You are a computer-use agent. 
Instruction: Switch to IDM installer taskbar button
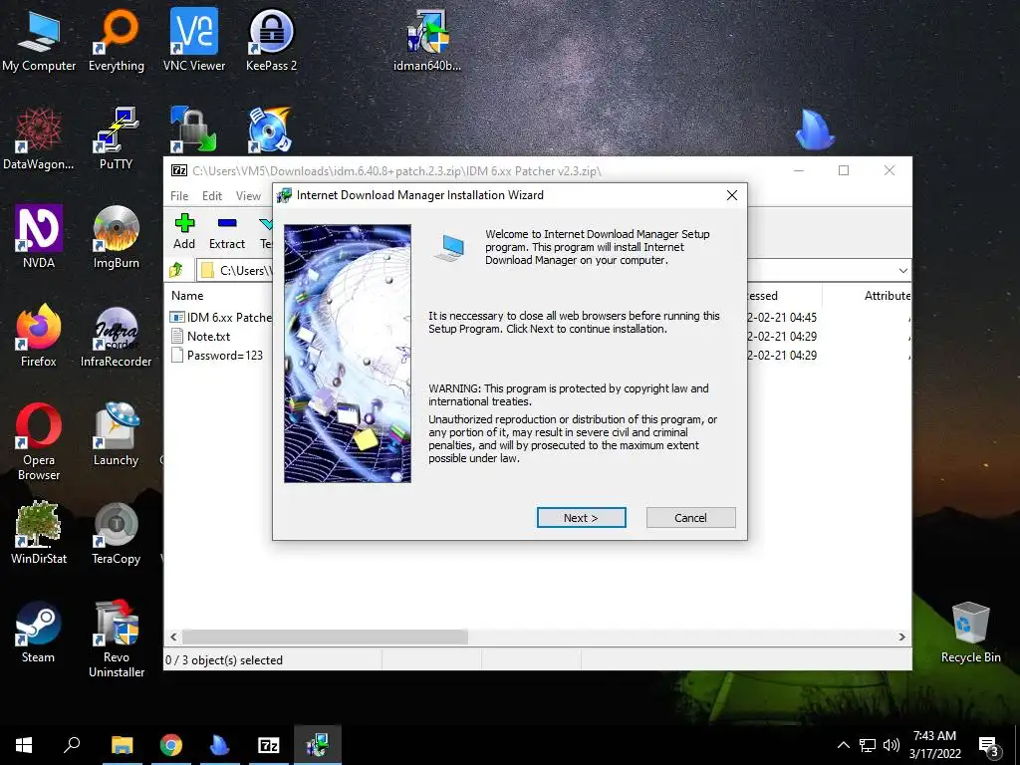318,745
